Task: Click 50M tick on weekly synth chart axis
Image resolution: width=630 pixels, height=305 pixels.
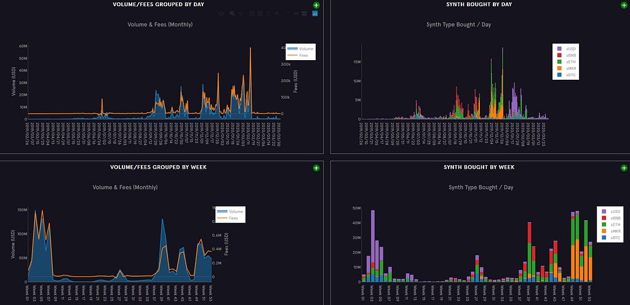Action: 357,209
